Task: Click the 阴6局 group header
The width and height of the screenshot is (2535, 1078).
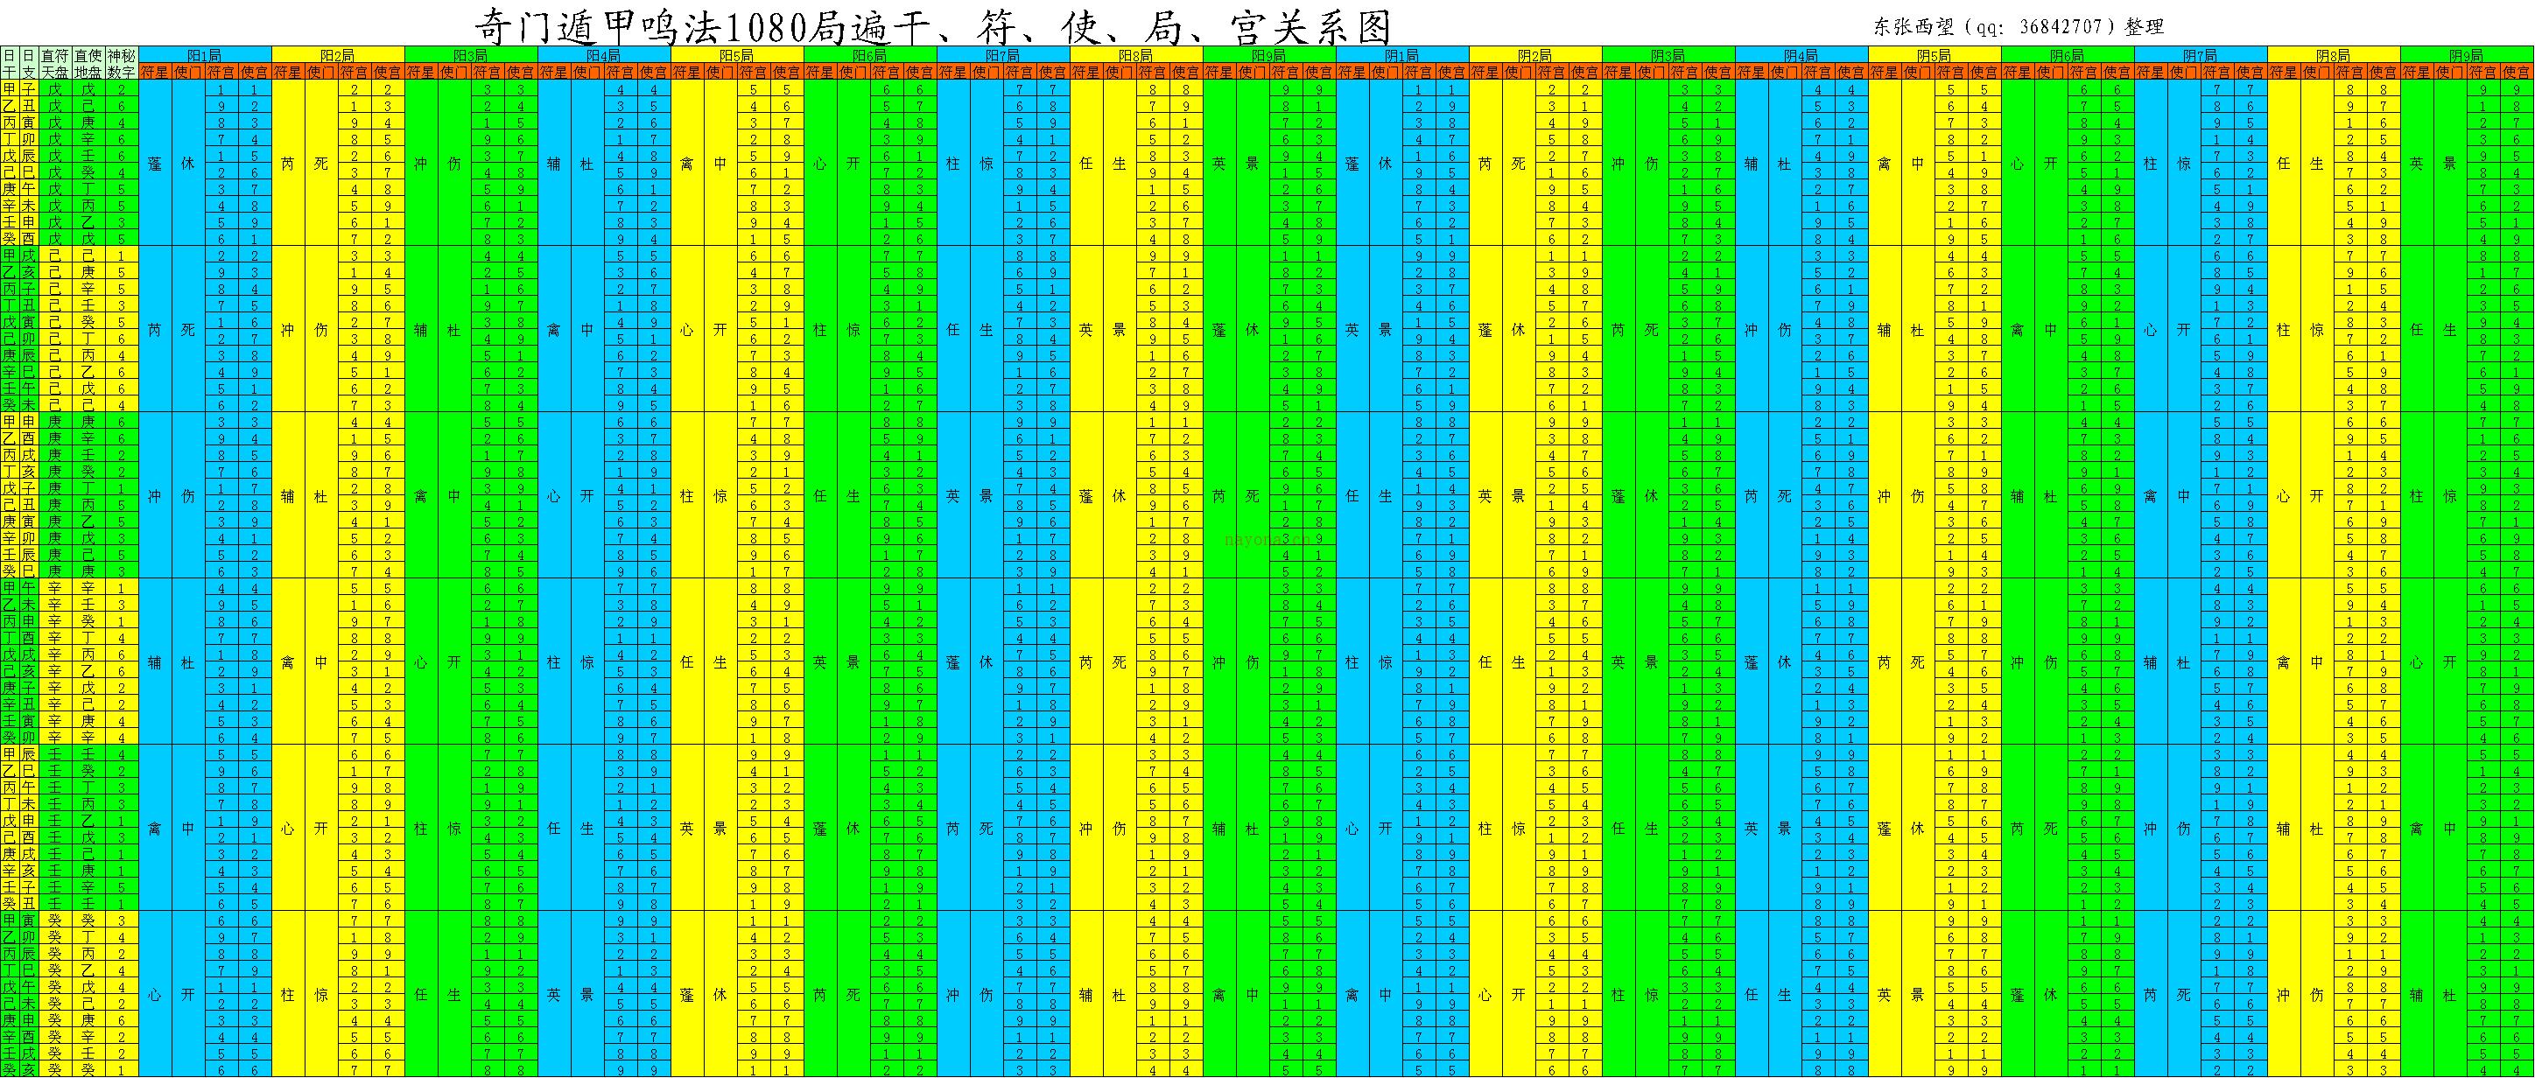Action: click(x=2067, y=55)
